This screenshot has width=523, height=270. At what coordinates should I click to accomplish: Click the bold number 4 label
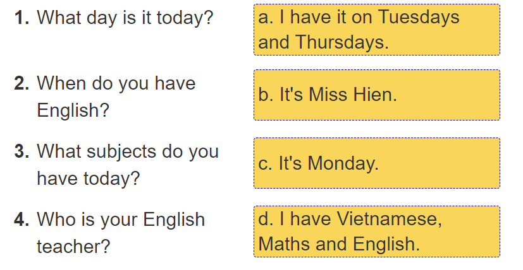pyautogui.click(x=22, y=220)
